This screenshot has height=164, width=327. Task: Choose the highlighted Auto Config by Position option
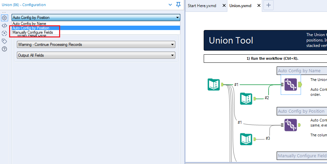96,28
